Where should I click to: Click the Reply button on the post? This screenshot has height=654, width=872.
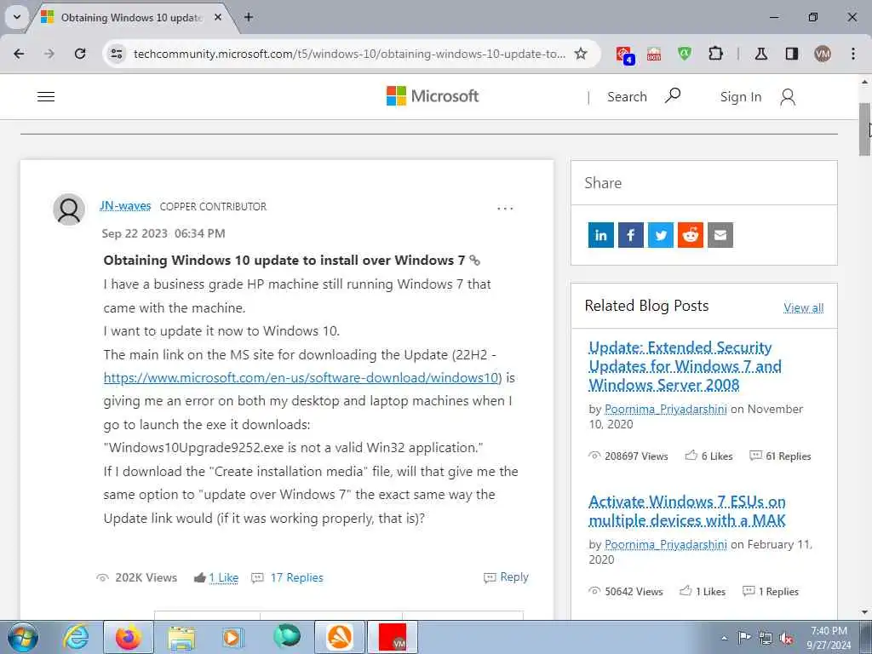tap(506, 577)
